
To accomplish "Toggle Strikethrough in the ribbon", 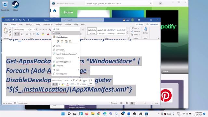I will click(x=27, y=34).
